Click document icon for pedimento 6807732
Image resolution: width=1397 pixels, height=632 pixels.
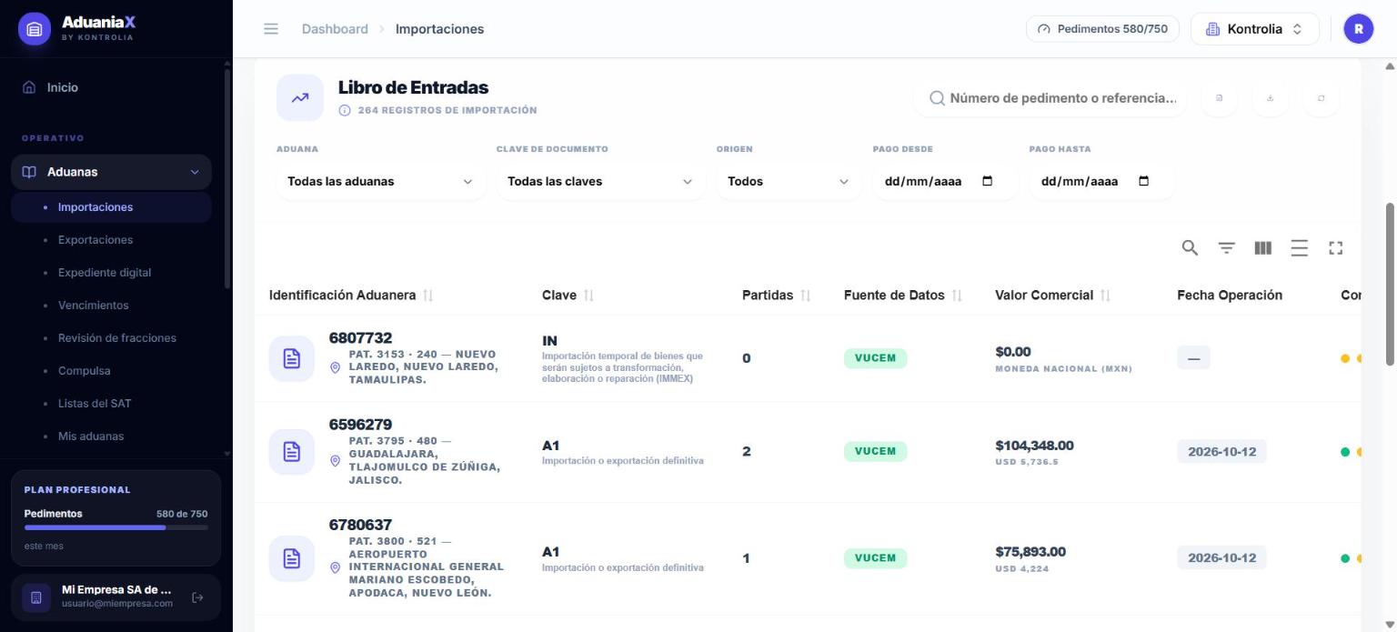[x=292, y=358]
